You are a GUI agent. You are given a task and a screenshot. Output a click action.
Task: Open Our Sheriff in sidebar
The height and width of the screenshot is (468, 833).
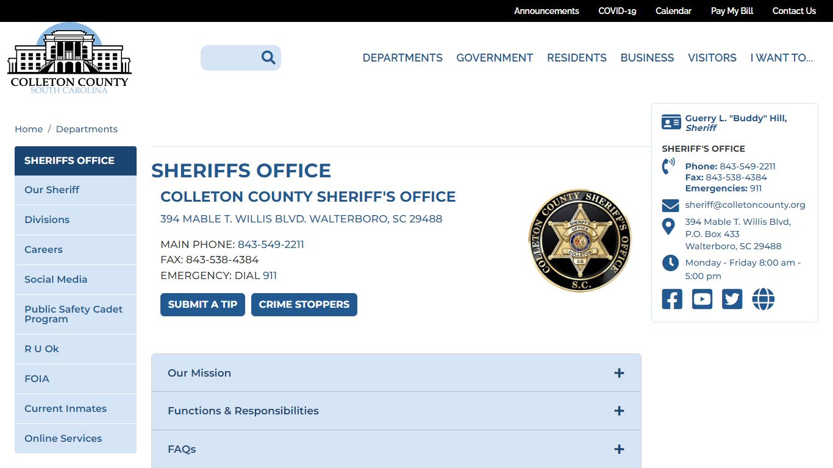click(76, 190)
